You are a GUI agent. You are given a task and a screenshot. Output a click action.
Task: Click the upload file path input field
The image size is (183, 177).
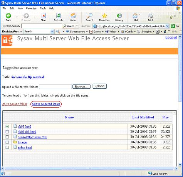click(x=55, y=87)
